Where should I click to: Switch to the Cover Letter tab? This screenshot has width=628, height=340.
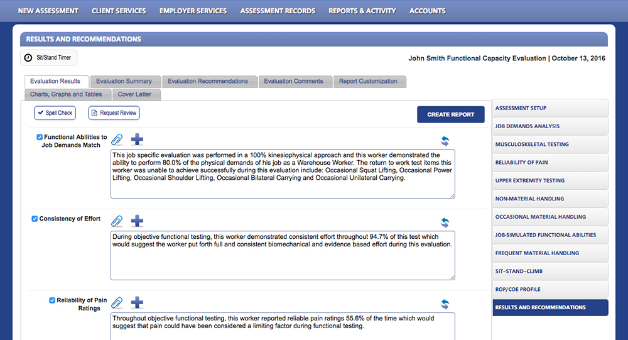click(x=136, y=95)
